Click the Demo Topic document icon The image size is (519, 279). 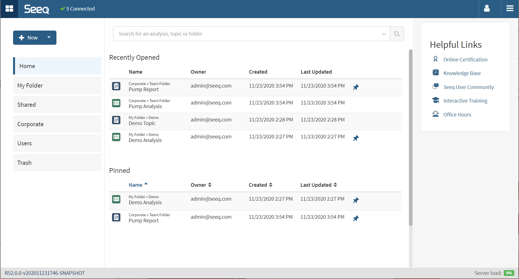[x=116, y=120]
